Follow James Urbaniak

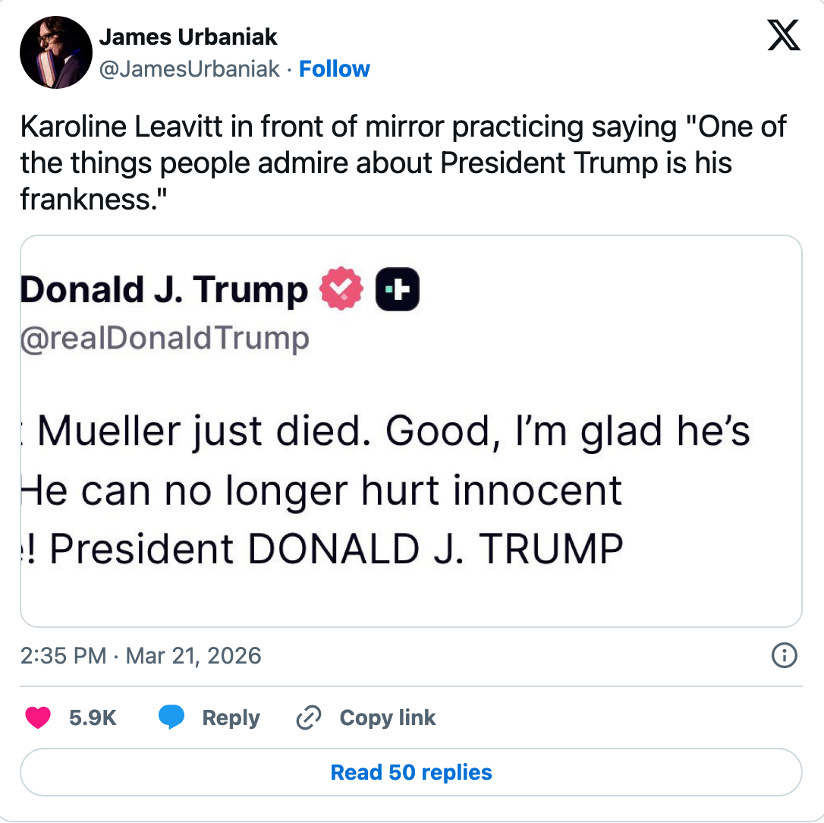(x=335, y=69)
